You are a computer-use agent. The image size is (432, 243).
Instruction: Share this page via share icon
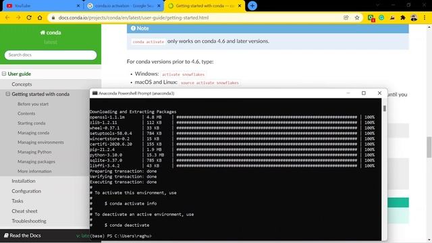pyautogui.click(x=346, y=18)
